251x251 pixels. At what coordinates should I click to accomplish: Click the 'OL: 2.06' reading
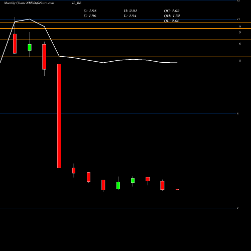pos(172,21)
